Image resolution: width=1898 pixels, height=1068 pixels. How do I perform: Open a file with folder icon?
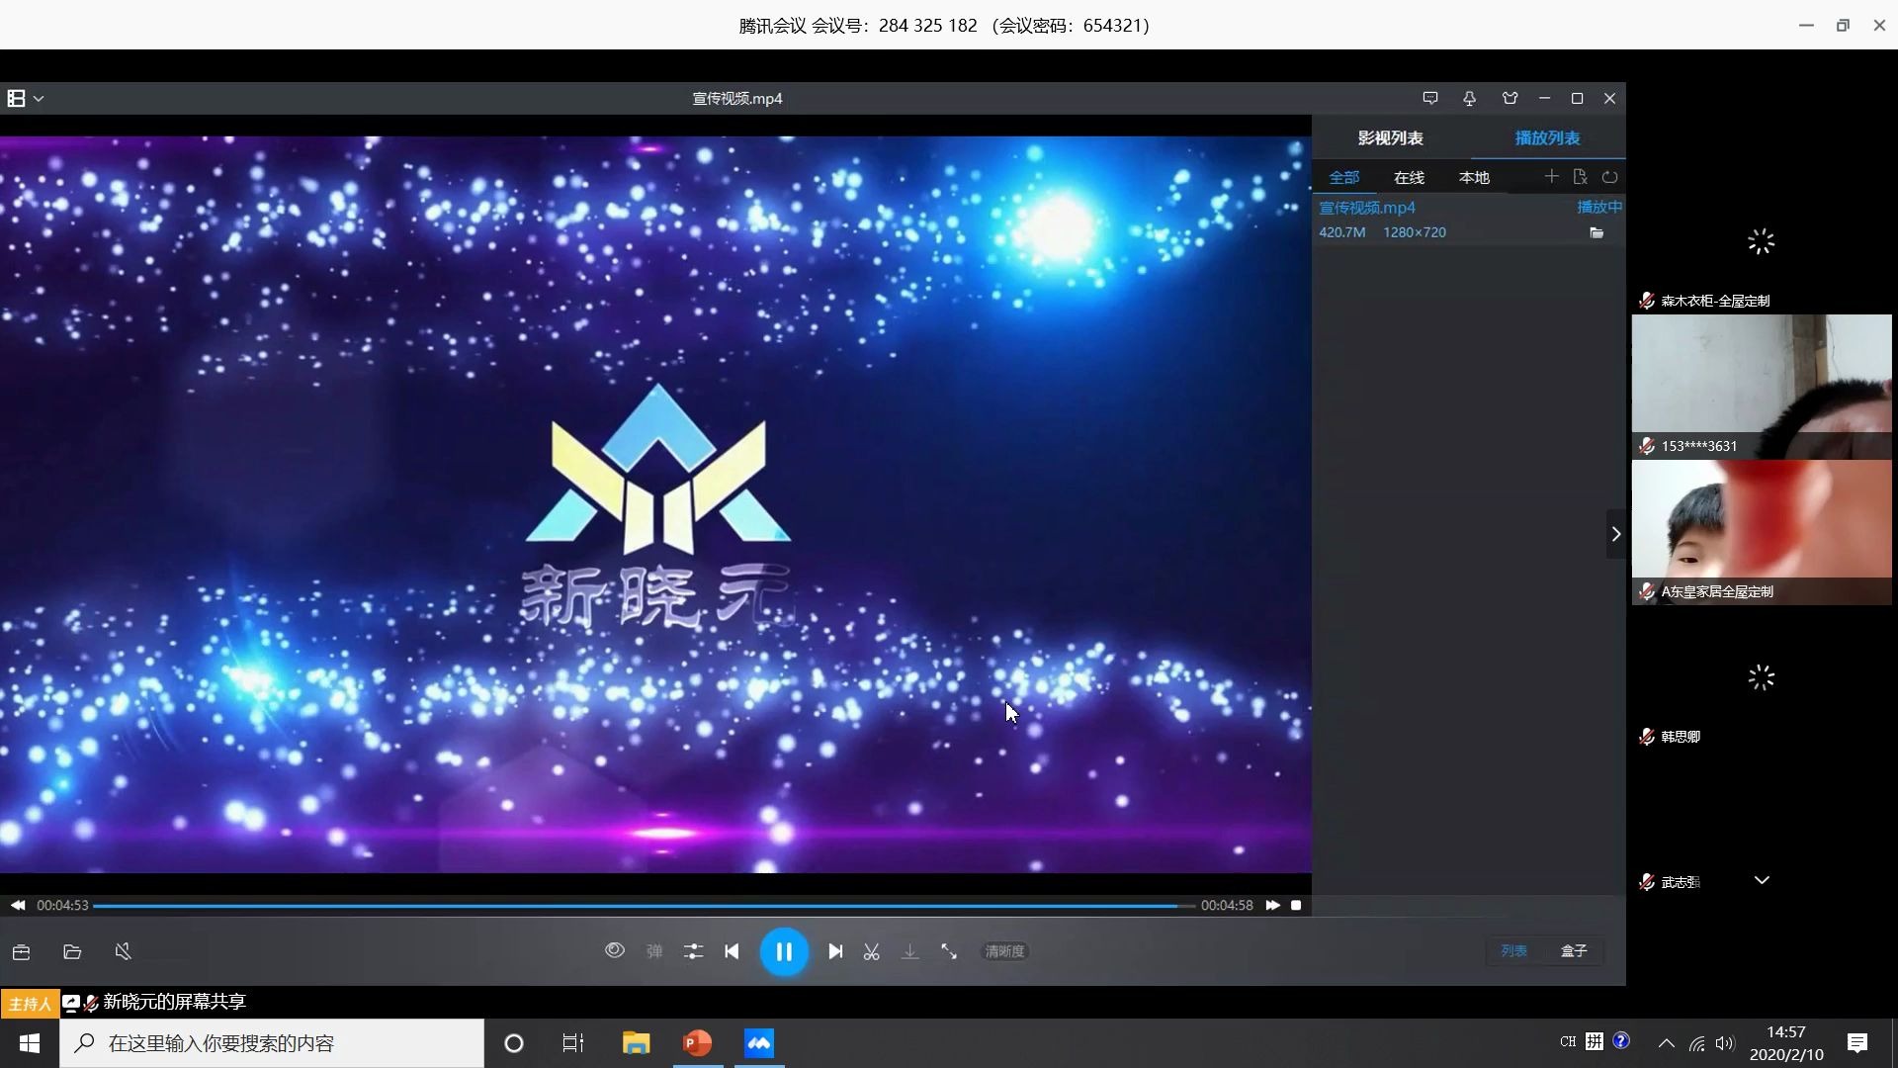click(72, 951)
